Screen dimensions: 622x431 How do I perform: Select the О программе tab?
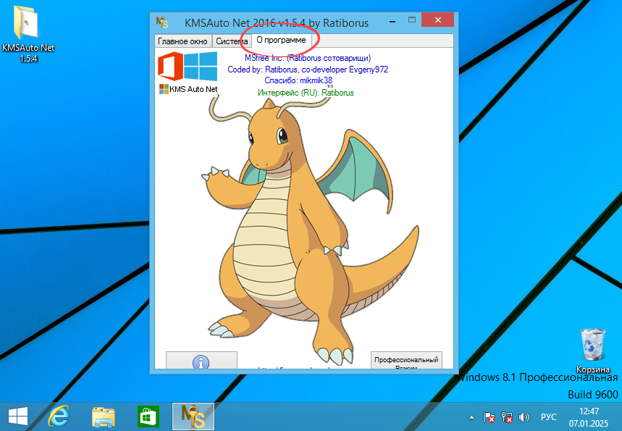coord(281,41)
